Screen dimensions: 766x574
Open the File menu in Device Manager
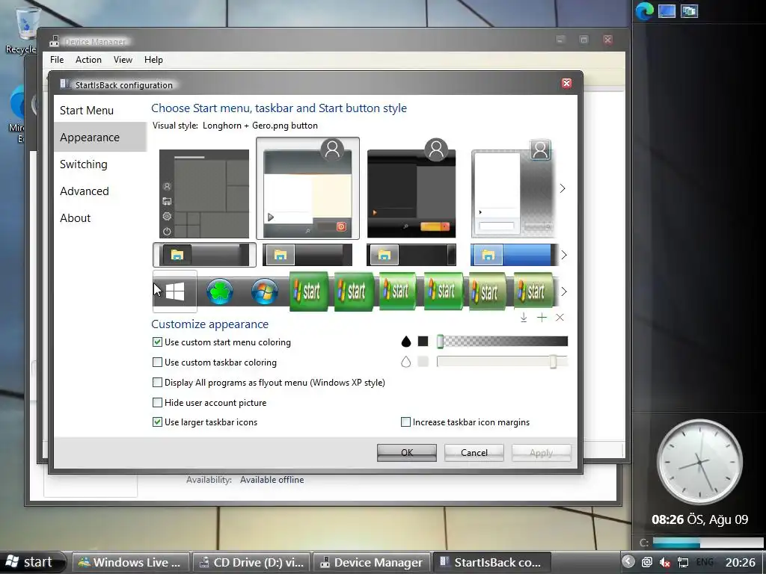(x=57, y=60)
